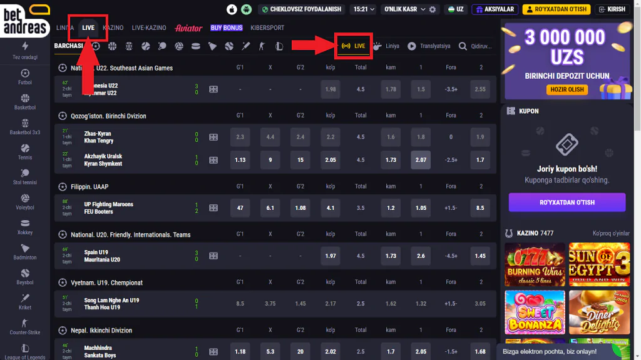
Task: Open the Android app download icon
Action: pos(247,9)
